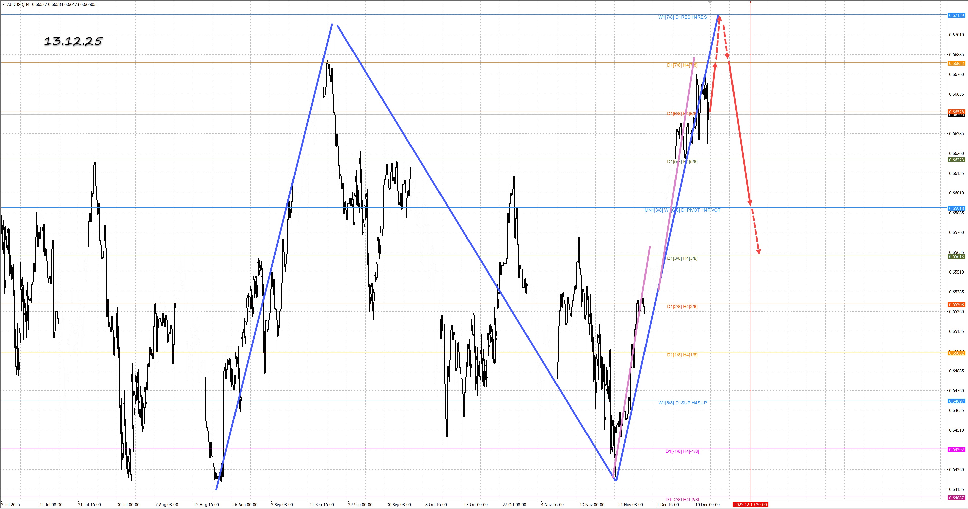This screenshot has width=968, height=509.
Task: Click the blue 0.65918 pivot price tag
Action: point(956,208)
